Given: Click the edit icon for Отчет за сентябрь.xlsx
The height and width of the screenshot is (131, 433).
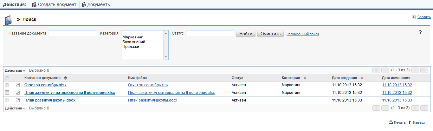Looking at the screenshot, I should click(18, 85).
